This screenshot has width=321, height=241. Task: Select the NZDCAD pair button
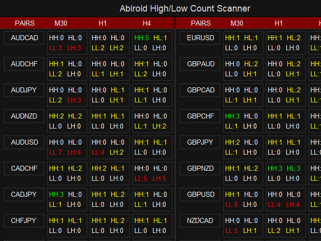[x=200, y=220]
